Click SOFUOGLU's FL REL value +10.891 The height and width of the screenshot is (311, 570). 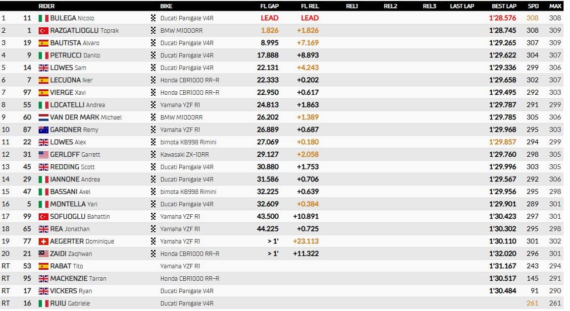306,216
